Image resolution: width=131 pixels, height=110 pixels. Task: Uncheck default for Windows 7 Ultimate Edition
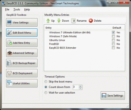click(113, 32)
